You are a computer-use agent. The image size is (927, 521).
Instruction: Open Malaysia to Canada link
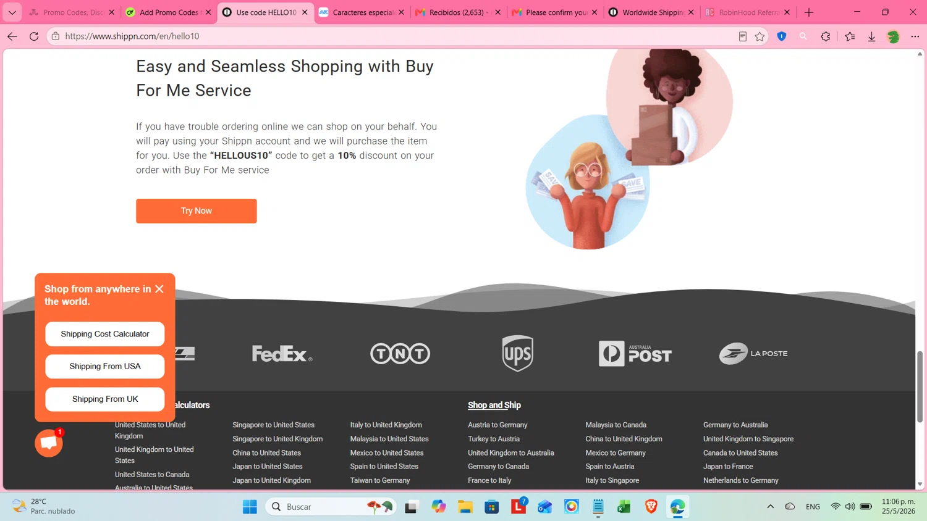click(x=616, y=425)
